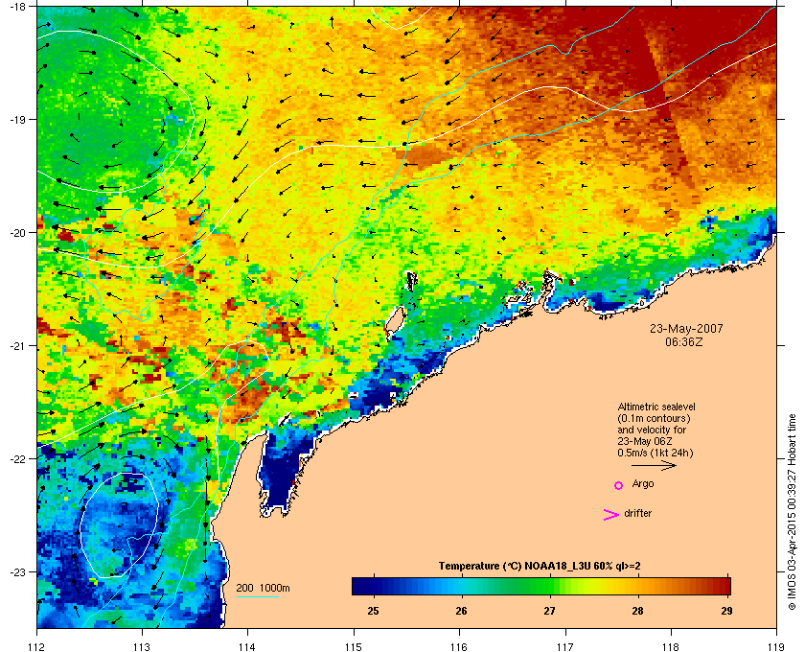This screenshot has height=652, width=805.
Task: Click colorbar tick label 26
Action: pyautogui.click(x=462, y=611)
